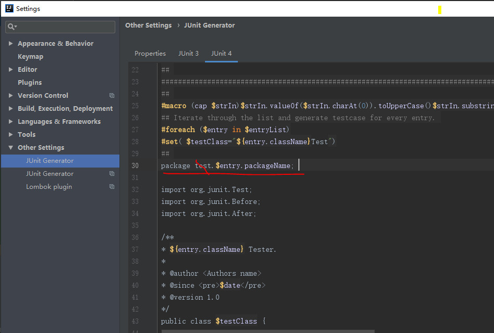Click the "@version 1.0" line
Viewport: 494px width, 333px height.
(190, 297)
